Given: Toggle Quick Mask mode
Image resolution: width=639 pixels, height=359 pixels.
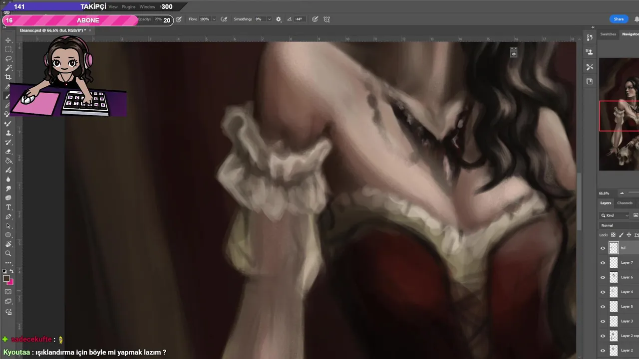Looking at the screenshot, I should click(8, 292).
